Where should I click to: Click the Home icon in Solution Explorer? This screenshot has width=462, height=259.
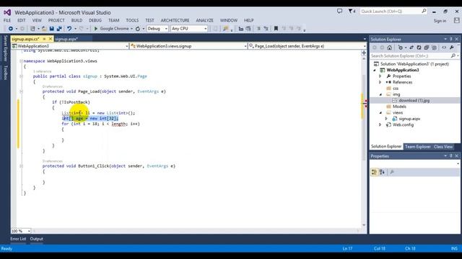(390, 47)
